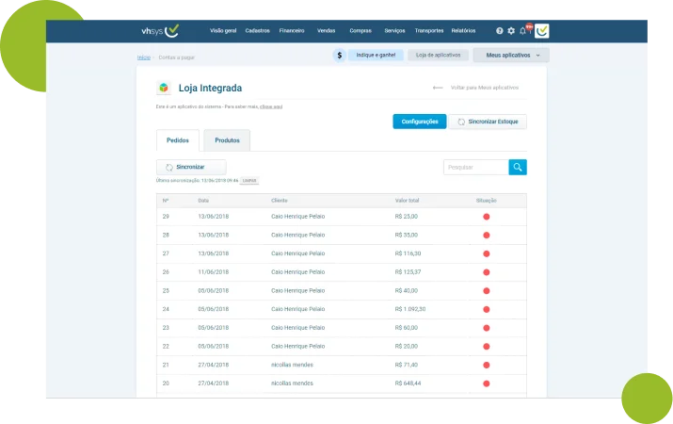Switch to the Pedidos tab
Screen dimensions: 673x424
(178, 140)
